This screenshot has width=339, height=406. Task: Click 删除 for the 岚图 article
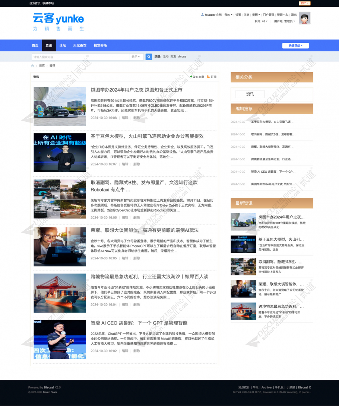point(137,118)
